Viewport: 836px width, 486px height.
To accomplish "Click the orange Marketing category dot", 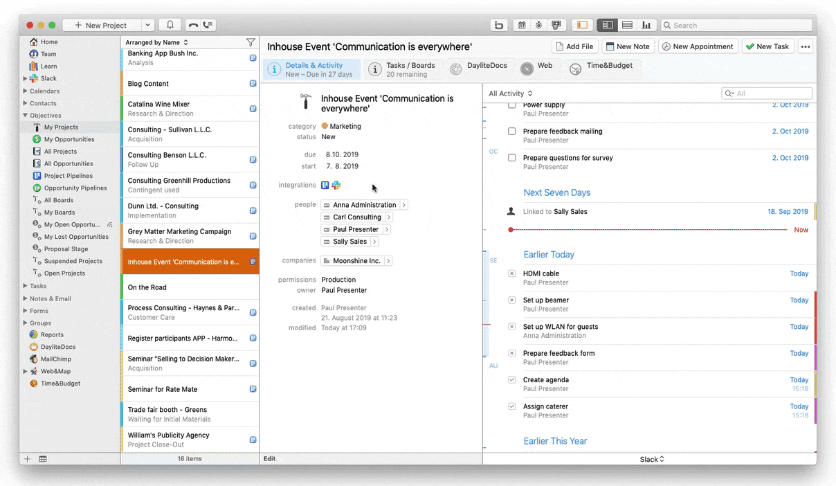I will coord(325,126).
